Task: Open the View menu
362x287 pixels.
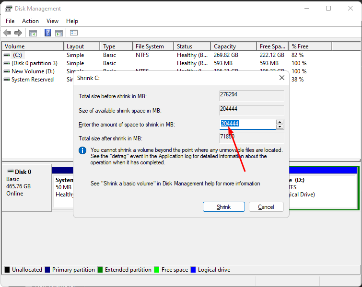Action: [52, 21]
